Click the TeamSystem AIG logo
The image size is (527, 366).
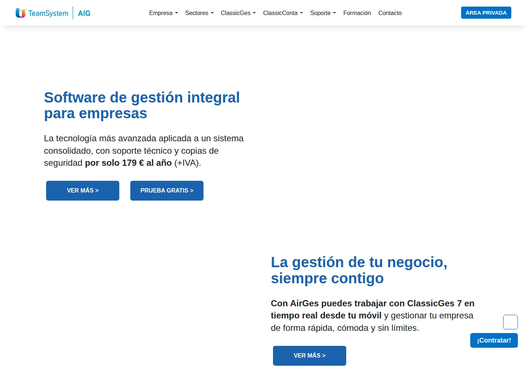point(53,13)
